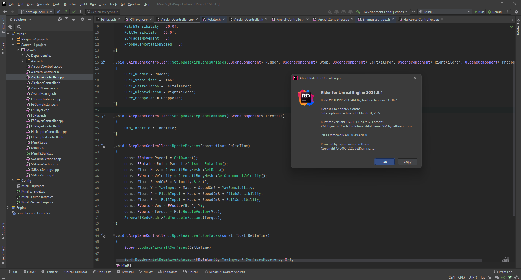Collapse the Source node in the tree
The image size is (521, 280).
tap(13, 45)
